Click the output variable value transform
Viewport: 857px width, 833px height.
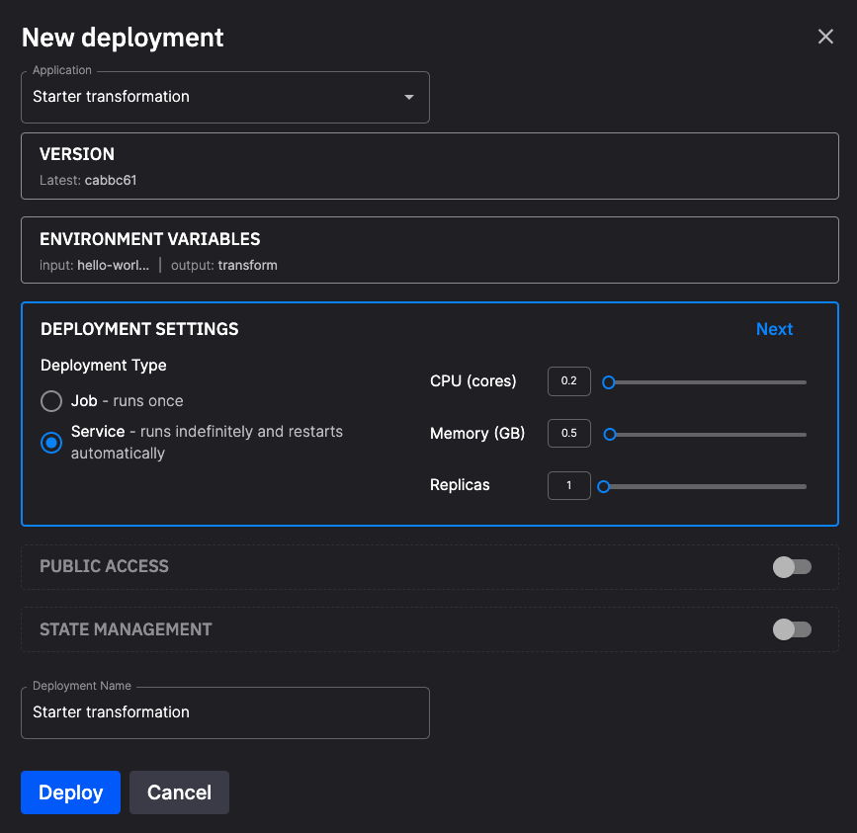[x=247, y=266]
